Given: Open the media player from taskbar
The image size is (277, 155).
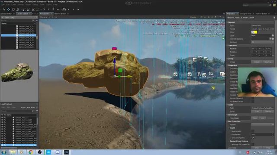Looking at the screenshot, I should pos(22,152).
